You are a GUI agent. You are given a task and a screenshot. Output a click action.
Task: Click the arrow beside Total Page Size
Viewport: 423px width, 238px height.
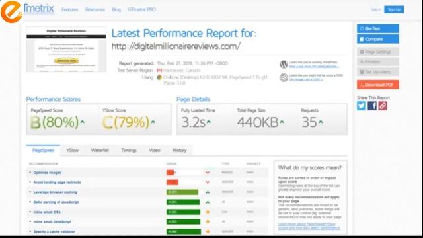pyautogui.click(x=282, y=122)
